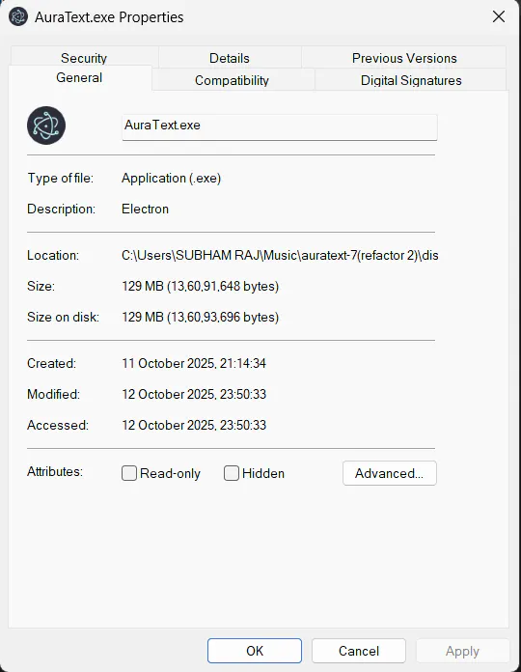The width and height of the screenshot is (521, 672).
Task: Click the Cancel button
Action: [359, 651]
